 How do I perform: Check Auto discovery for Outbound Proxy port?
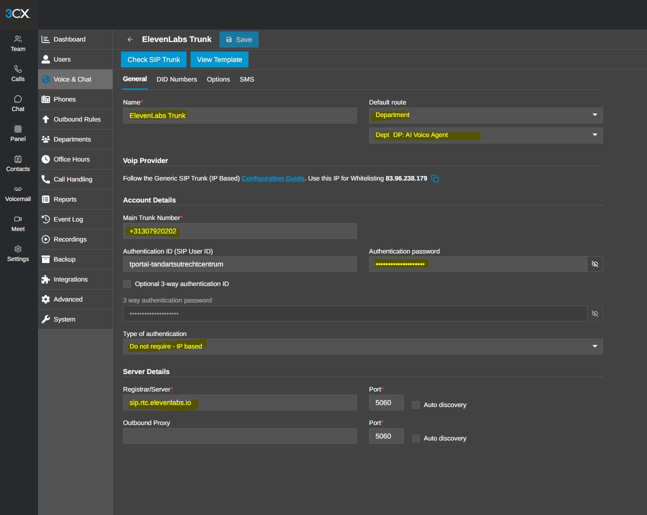tap(416, 438)
